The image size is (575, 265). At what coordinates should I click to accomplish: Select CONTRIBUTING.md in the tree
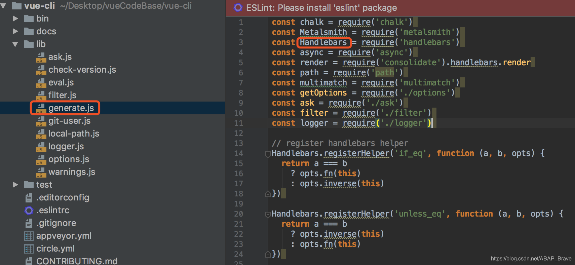[x=77, y=261]
